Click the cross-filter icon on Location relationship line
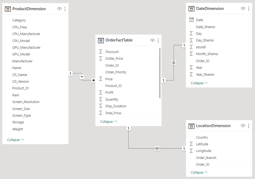This screenshot has width=255, height=179. (x=157, y=148)
